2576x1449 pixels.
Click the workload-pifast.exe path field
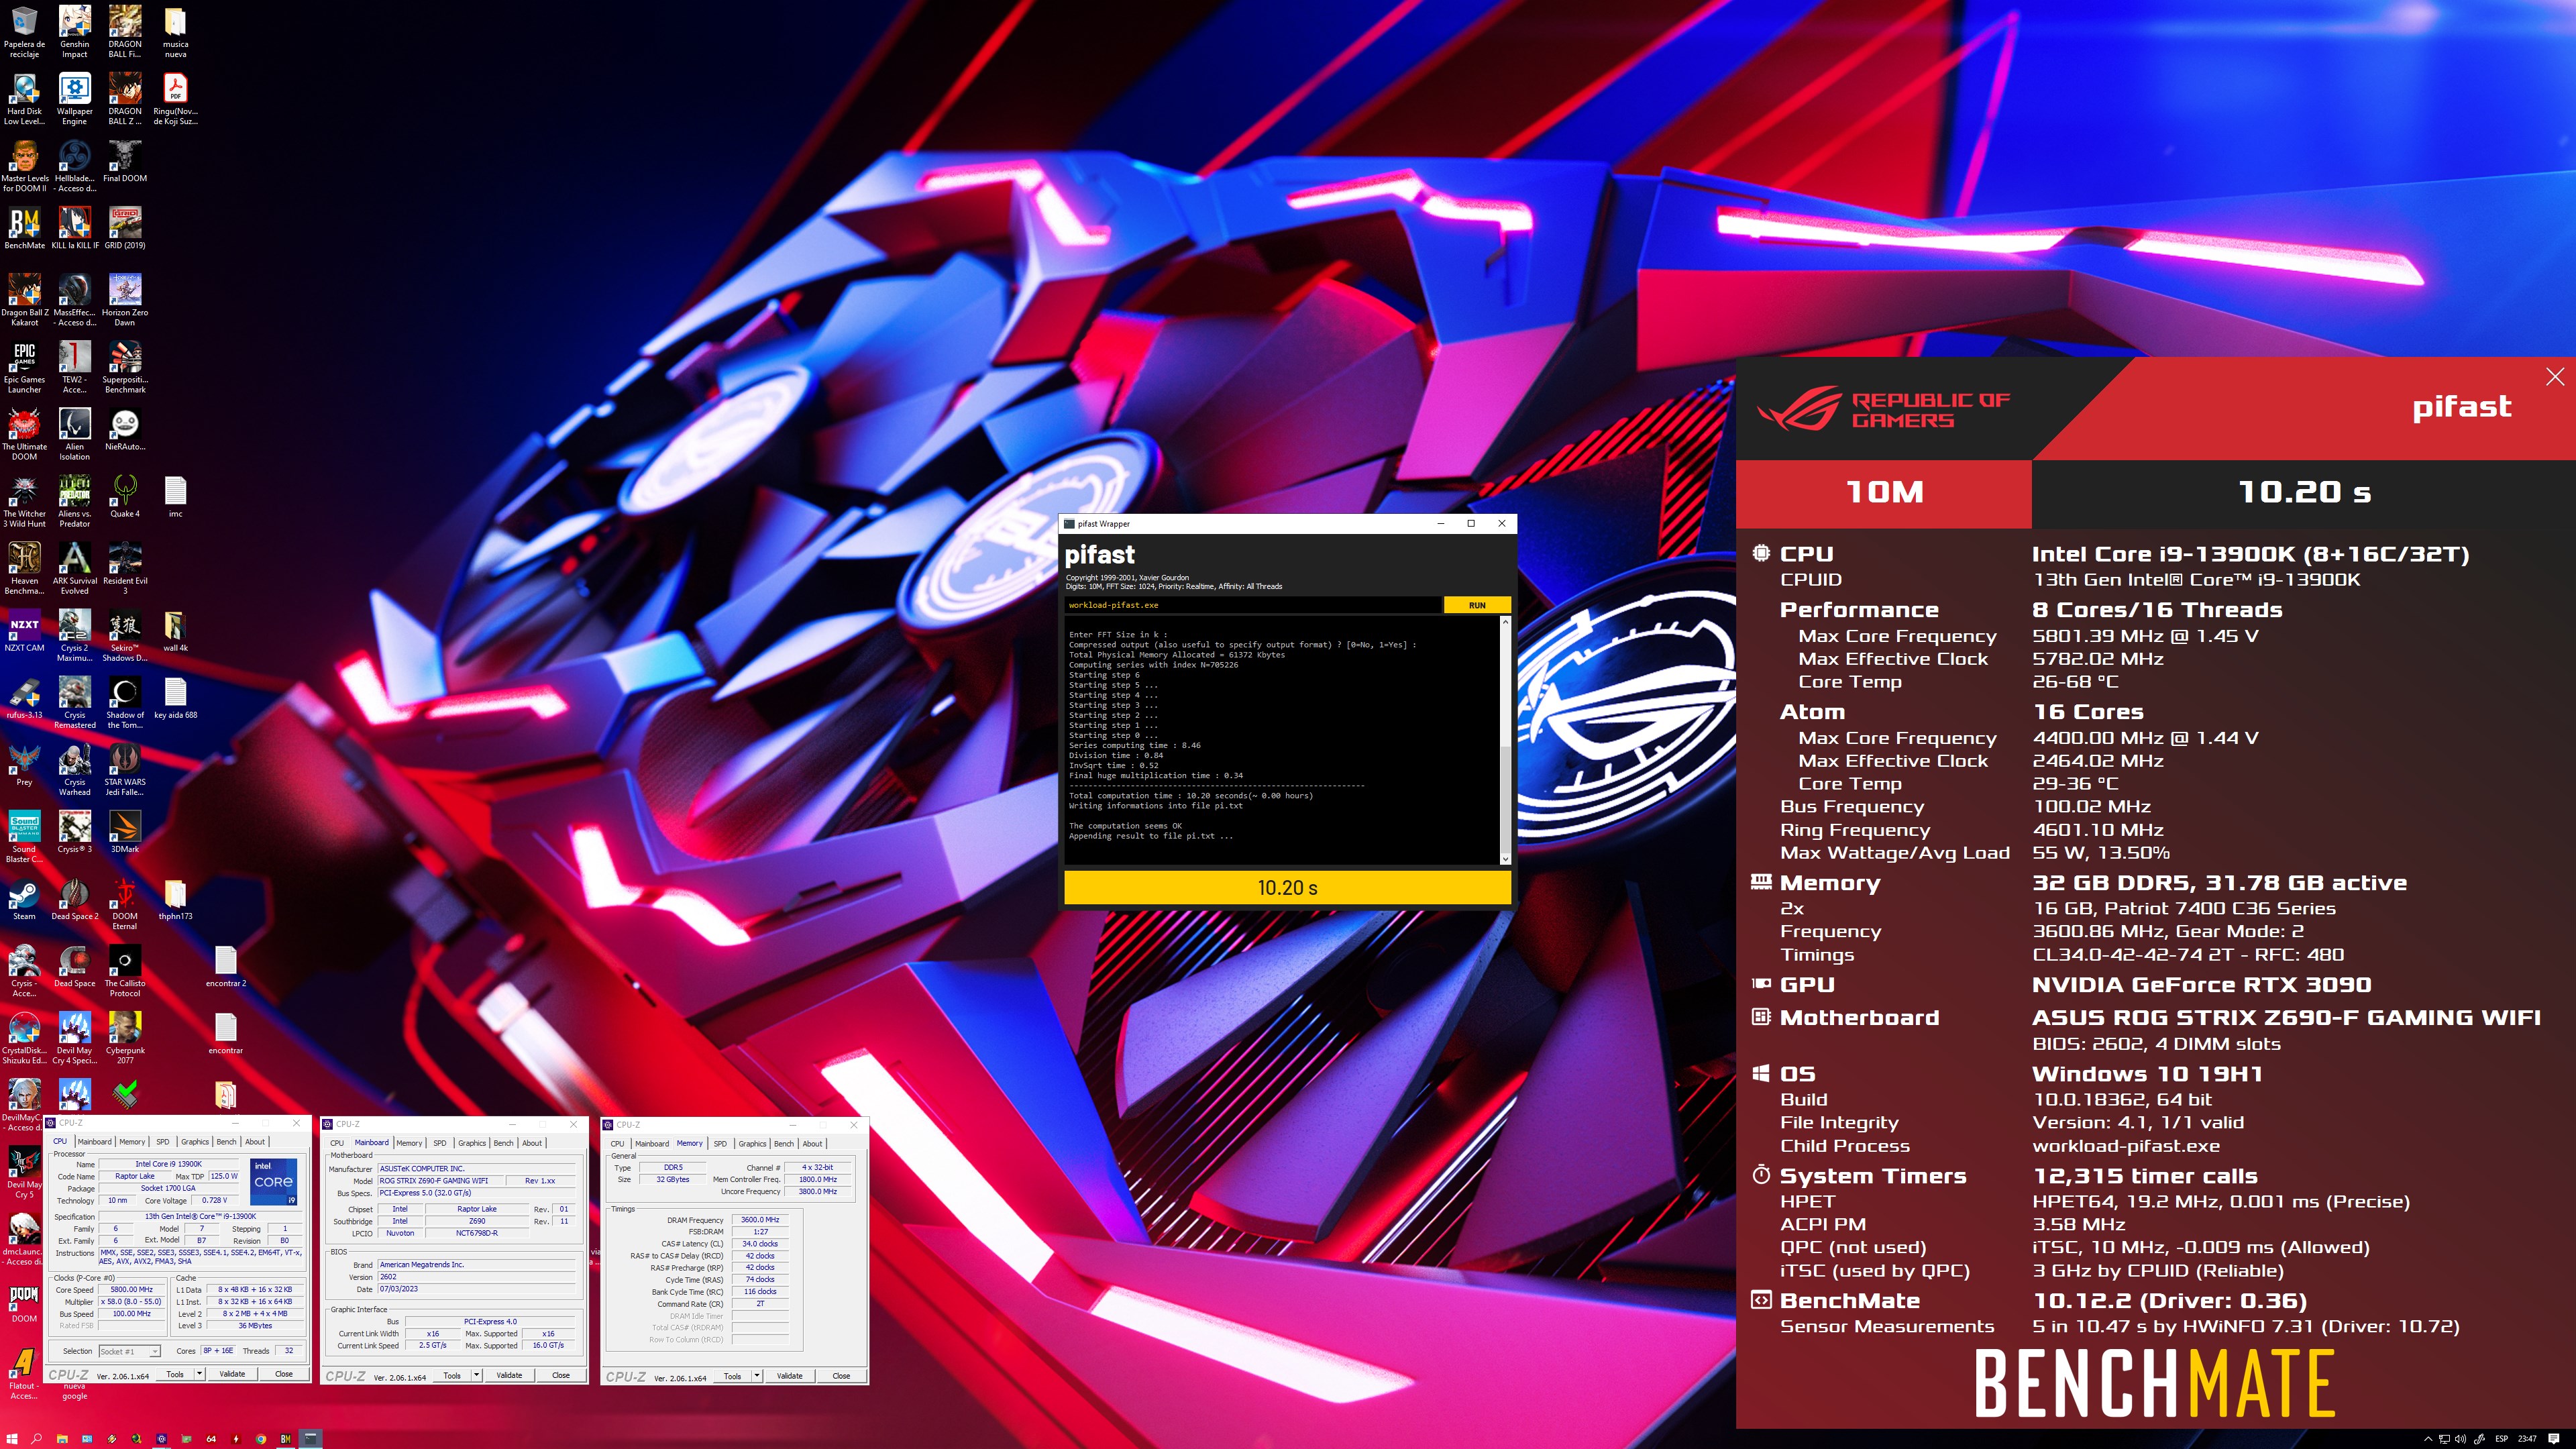(1253, 605)
